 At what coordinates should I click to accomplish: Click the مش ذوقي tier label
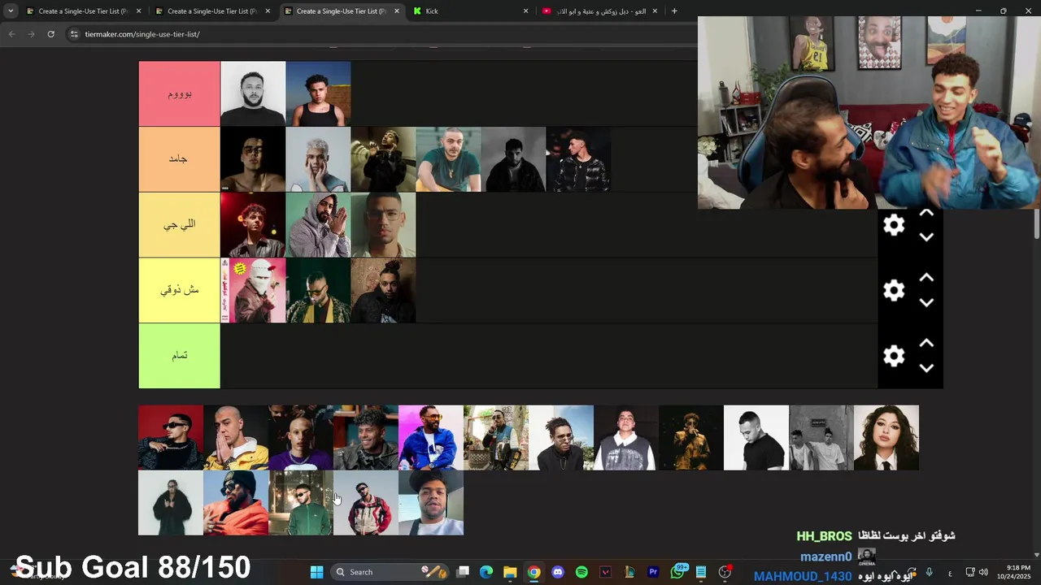(x=180, y=290)
